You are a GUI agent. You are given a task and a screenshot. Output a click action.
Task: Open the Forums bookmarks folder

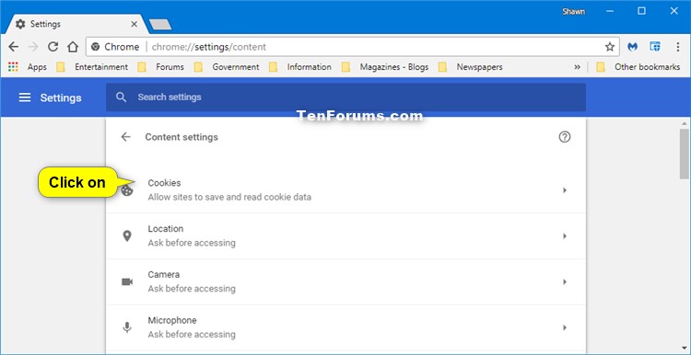(x=161, y=67)
